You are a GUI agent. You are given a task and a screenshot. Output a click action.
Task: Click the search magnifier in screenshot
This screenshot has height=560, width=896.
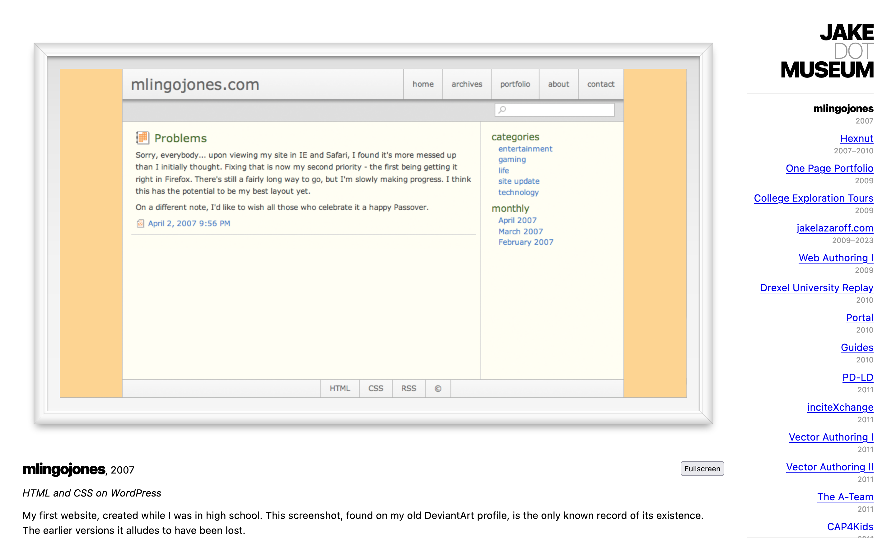pyautogui.click(x=502, y=110)
